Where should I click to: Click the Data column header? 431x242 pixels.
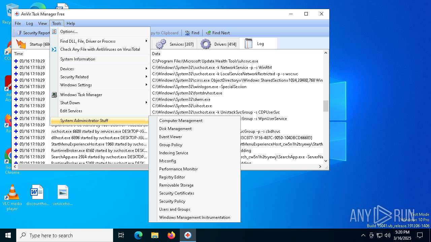tap(237, 54)
